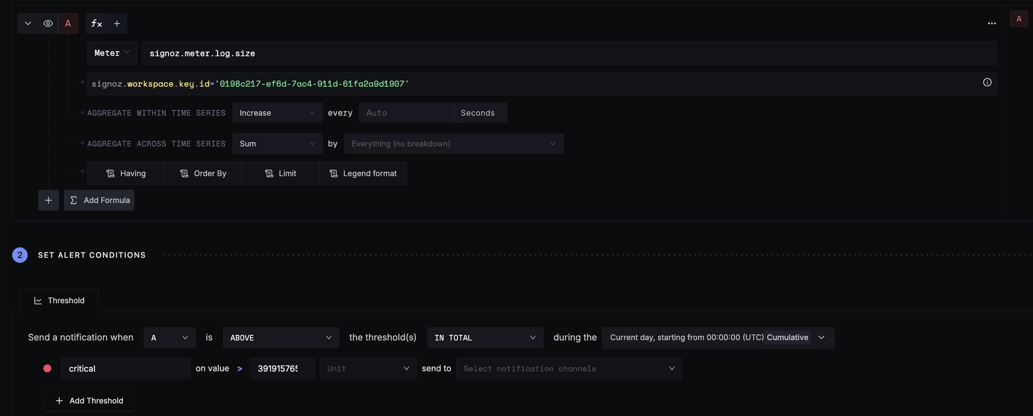Click the red critical severity dot
1033x416 pixels.
pos(47,368)
